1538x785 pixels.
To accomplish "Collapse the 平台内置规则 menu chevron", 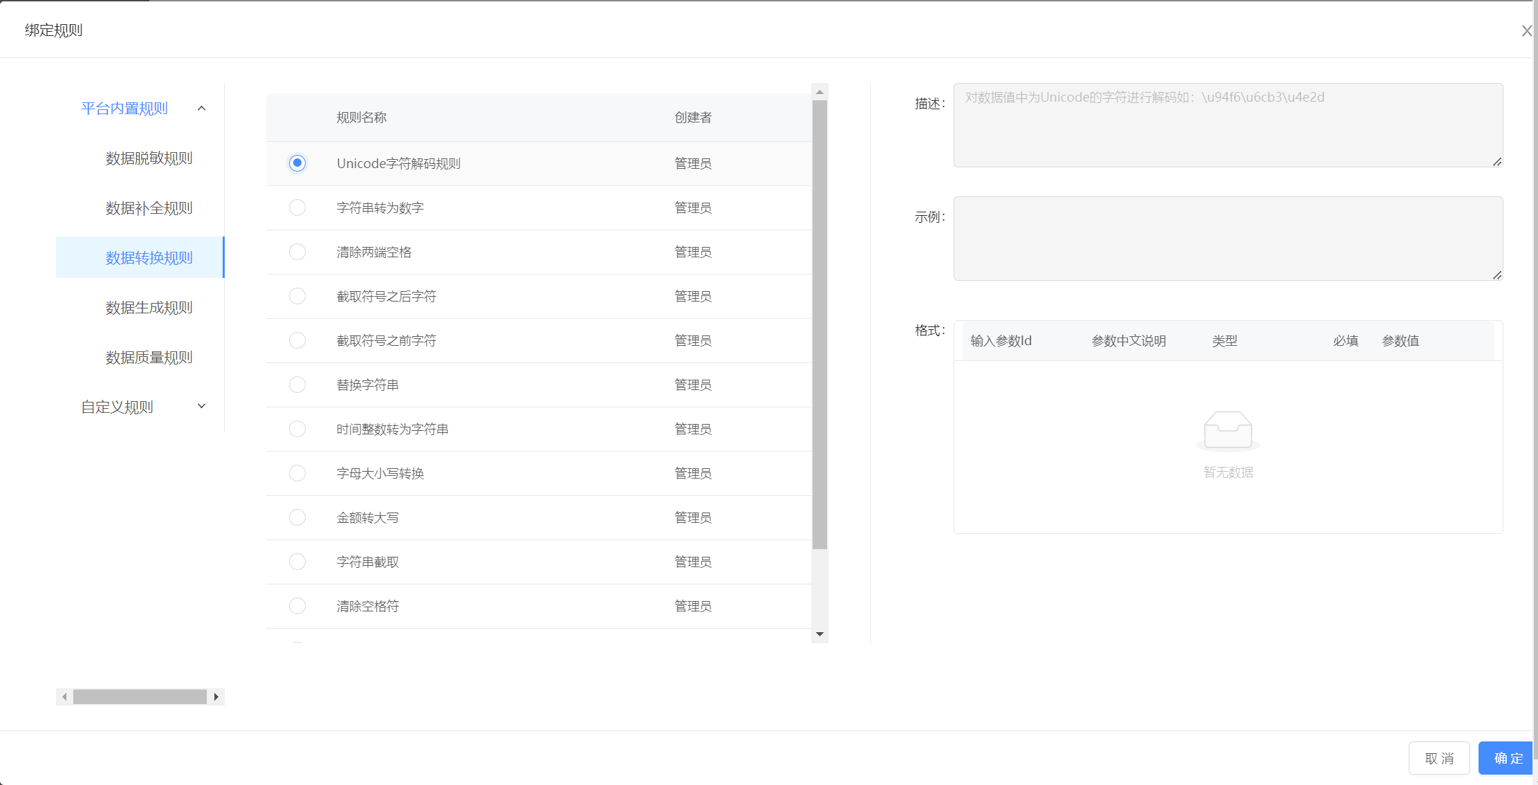I will point(202,109).
